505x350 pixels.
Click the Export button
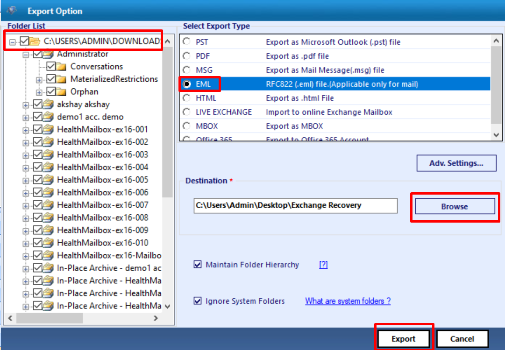click(403, 339)
